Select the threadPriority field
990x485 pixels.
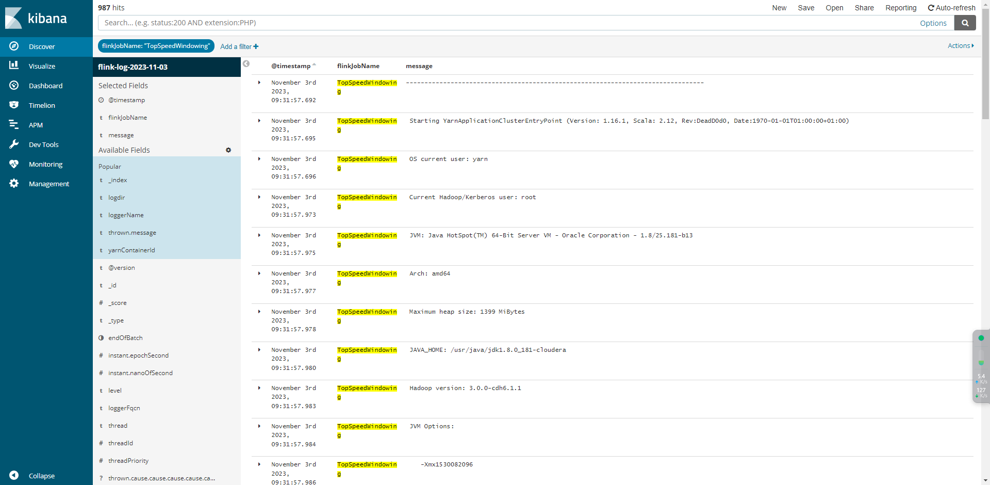pos(128,461)
